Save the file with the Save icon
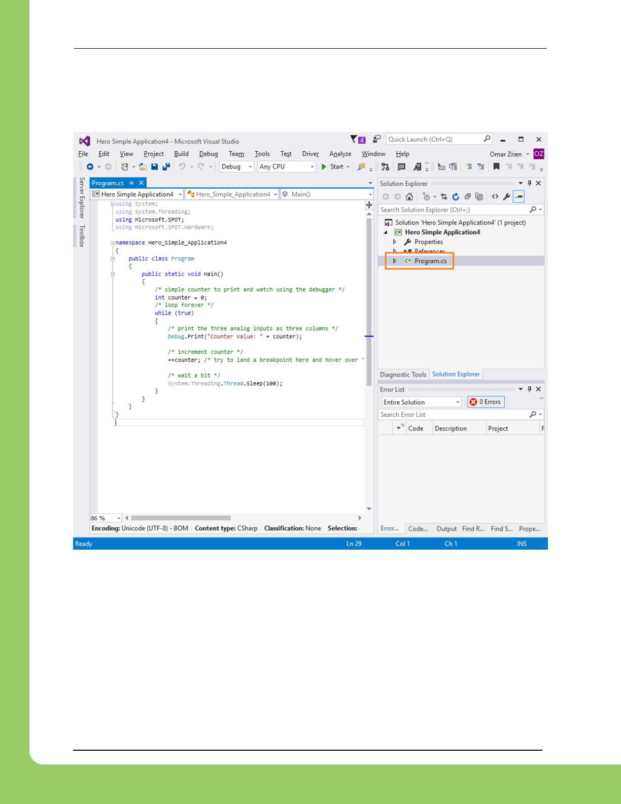The height and width of the screenshot is (804, 621). pyautogui.click(x=155, y=166)
